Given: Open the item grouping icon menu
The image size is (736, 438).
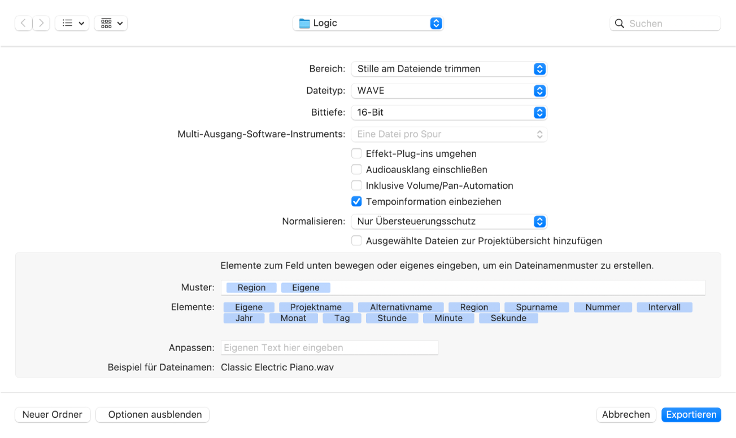Looking at the screenshot, I should click(x=111, y=23).
